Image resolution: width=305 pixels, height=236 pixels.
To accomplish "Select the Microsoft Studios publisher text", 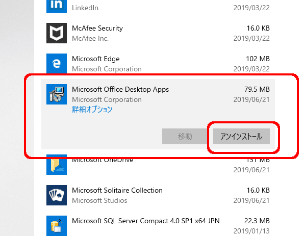I will click(x=99, y=200).
